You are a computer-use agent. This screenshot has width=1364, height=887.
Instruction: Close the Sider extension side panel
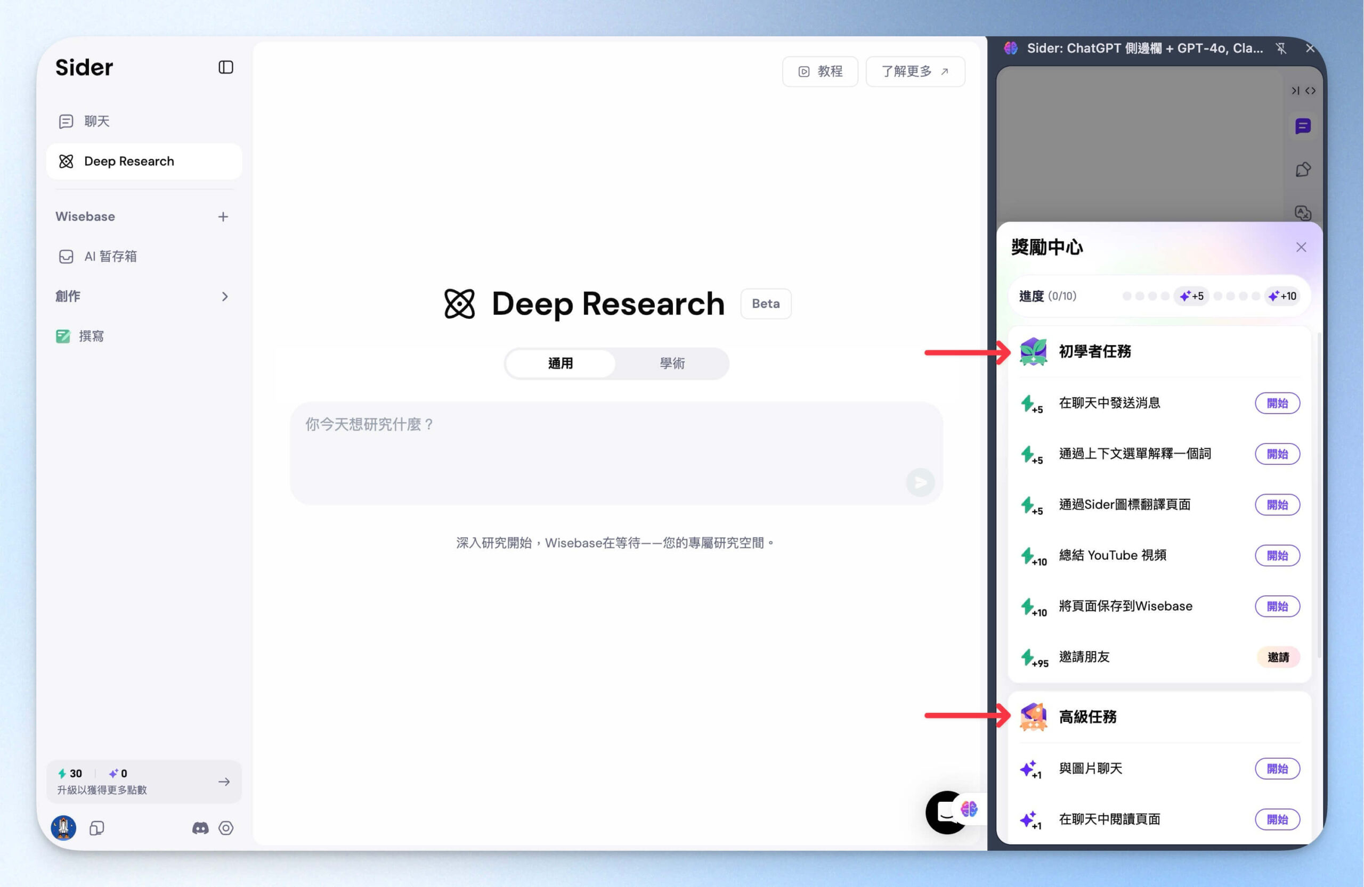tap(1310, 48)
